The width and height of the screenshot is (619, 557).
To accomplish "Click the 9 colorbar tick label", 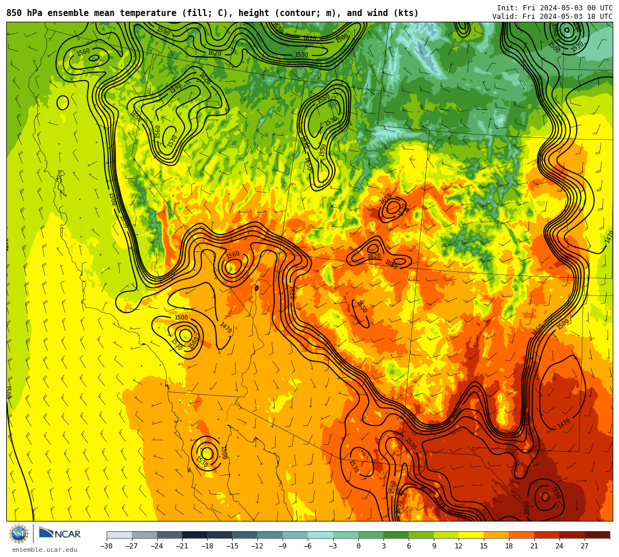I will [434, 546].
